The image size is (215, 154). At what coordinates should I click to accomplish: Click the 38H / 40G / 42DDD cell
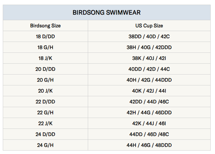[x=149, y=47]
